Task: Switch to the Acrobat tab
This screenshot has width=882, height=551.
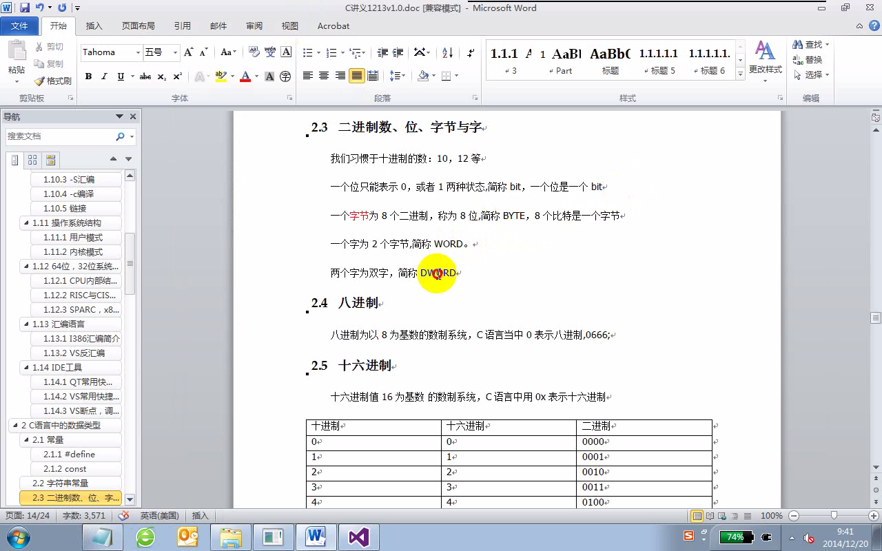Action: [x=334, y=25]
